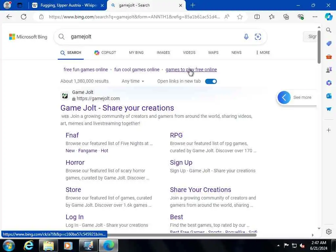
Task: Open the Horror sublink
Action: (x=75, y=162)
